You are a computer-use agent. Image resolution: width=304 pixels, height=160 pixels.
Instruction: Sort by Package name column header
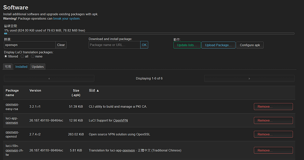(12, 93)
